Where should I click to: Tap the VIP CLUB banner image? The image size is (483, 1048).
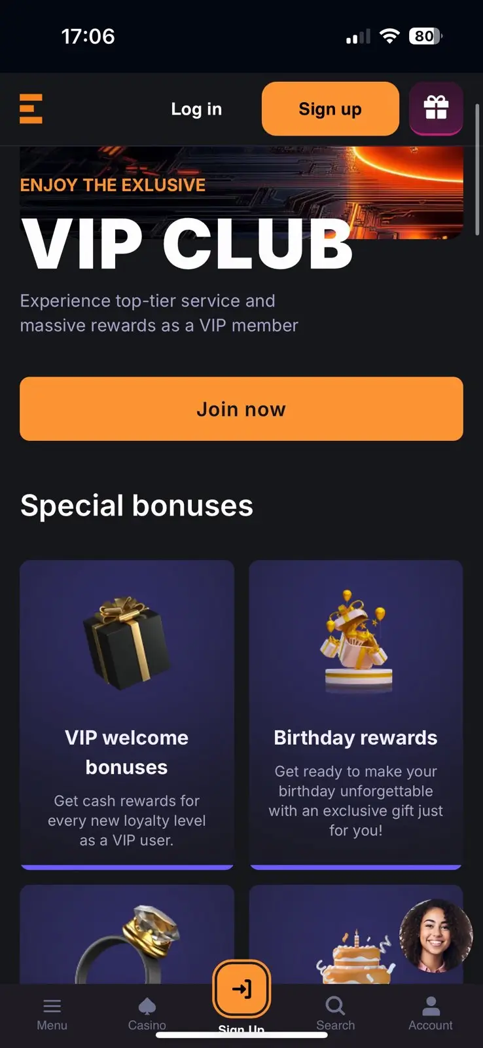coord(241,193)
